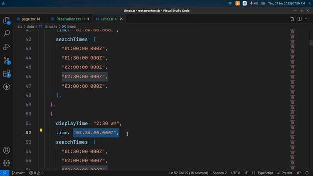Open the Accounts menu
313x176 pixels.
tap(6, 150)
